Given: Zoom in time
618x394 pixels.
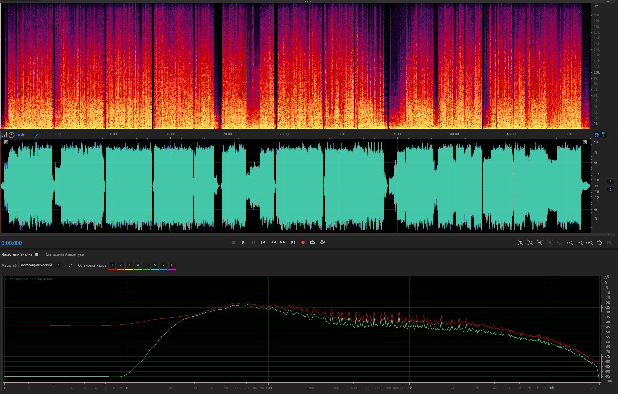Looking at the screenshot, I should click(540, 243).
